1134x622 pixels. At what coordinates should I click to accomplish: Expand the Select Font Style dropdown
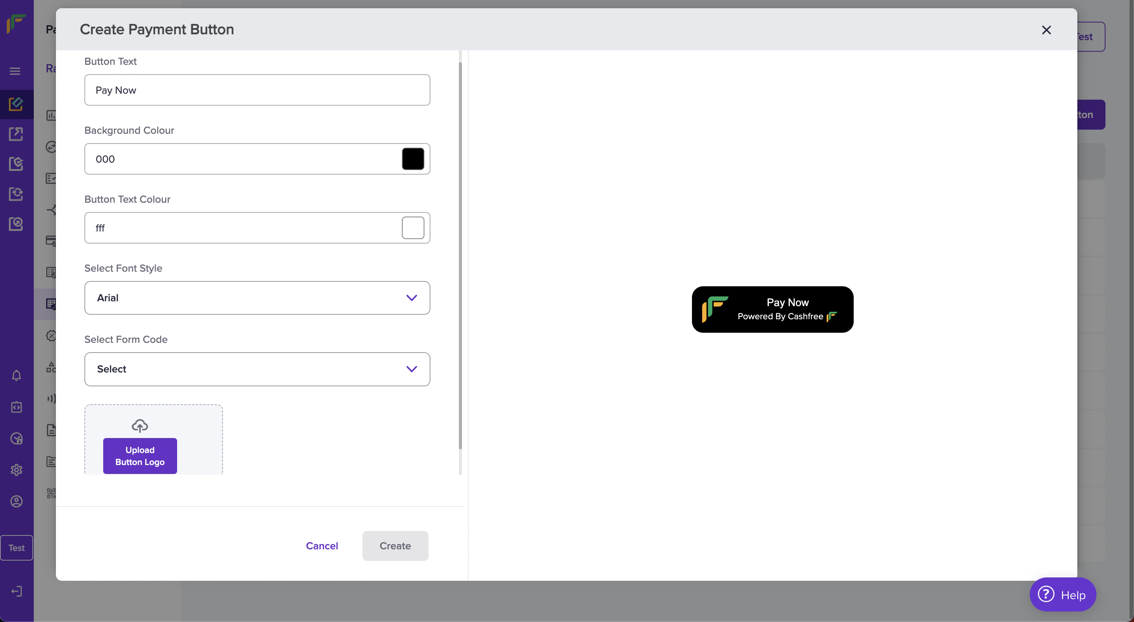click(x=257, y=298)
